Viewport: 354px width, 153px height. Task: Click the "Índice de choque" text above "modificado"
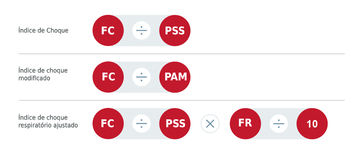[x=43, y=70]
